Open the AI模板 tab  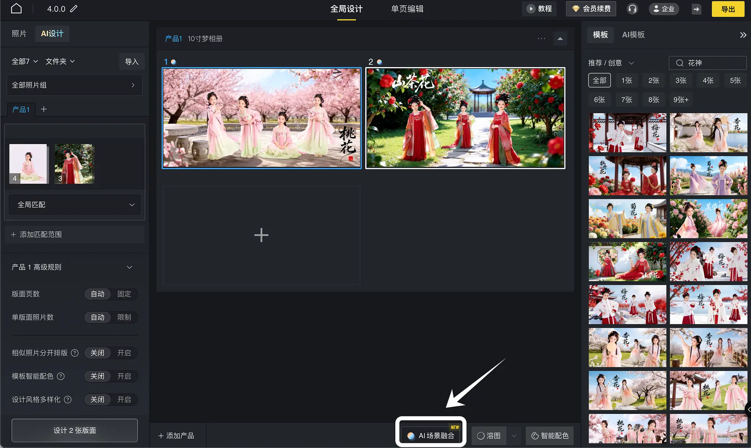click(633, 35)
